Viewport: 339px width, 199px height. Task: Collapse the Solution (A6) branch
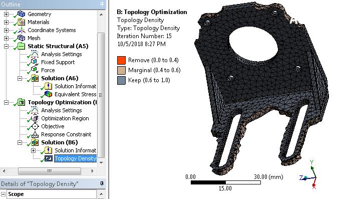click(20, 78)
